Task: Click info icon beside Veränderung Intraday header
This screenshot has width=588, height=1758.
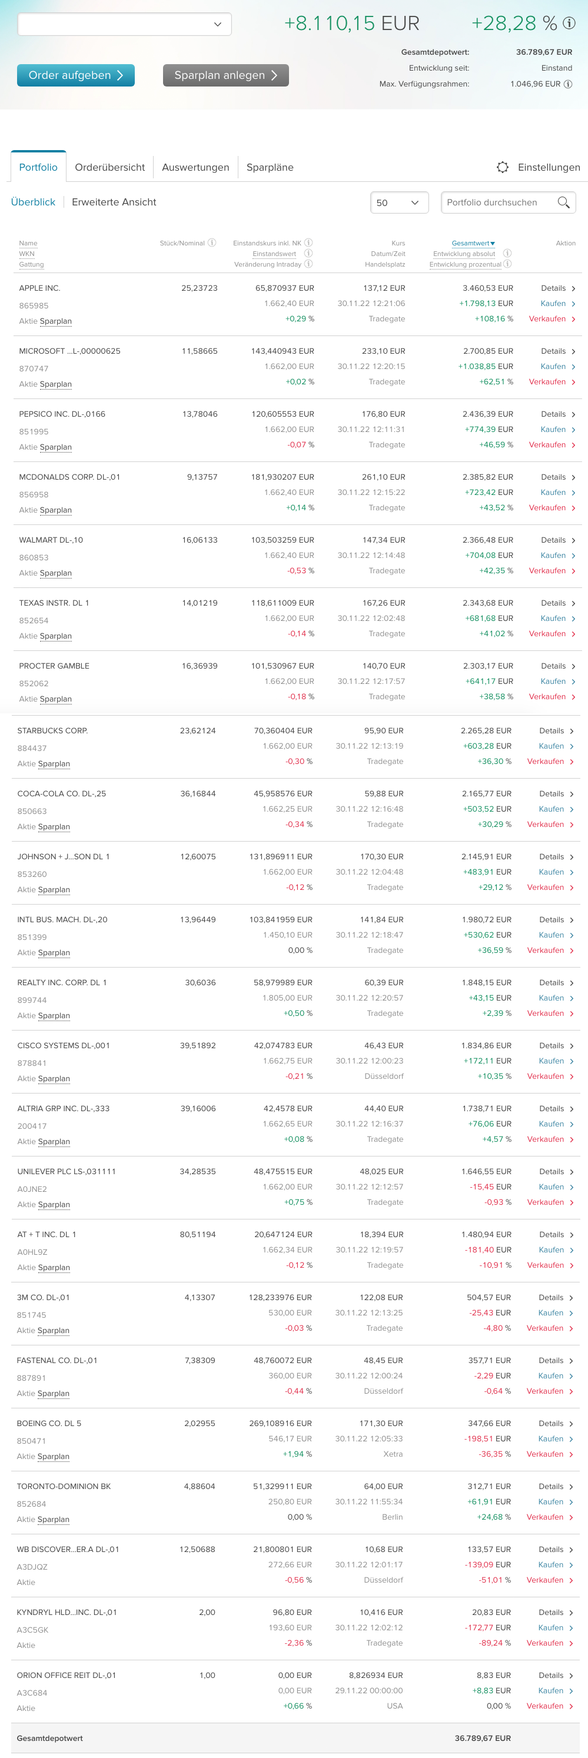Action: click(308, 264)
